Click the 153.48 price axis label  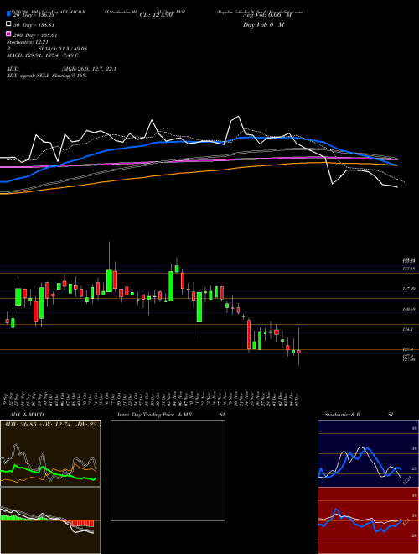(x=409, y=269)
